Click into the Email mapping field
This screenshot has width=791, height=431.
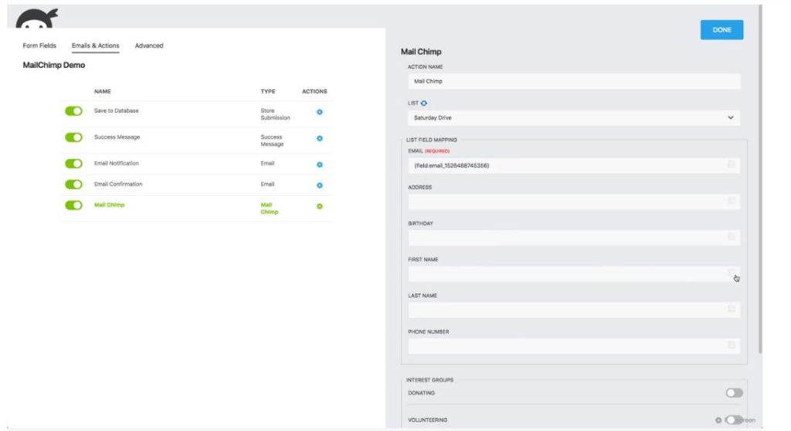574,166
